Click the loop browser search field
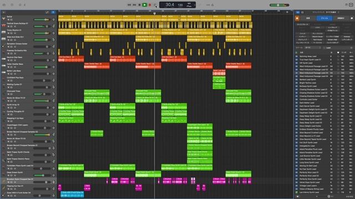Image resolution: width=355 pixels, height=199 pixels. tap(338, 48)
